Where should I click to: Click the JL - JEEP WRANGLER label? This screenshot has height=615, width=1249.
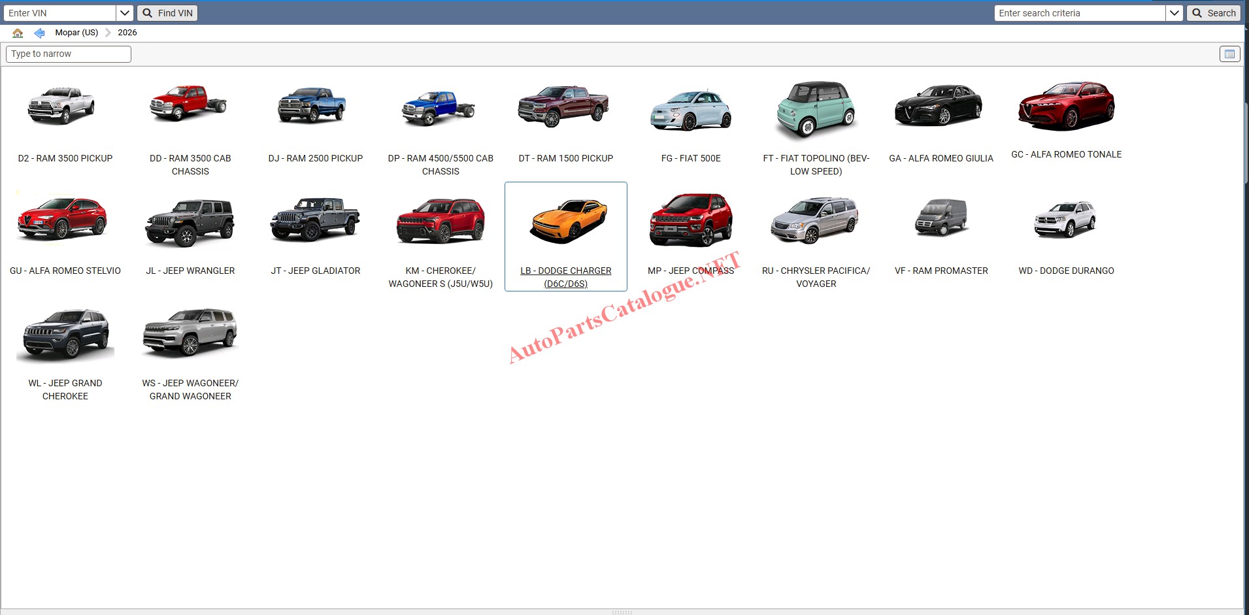pos(190,271)
